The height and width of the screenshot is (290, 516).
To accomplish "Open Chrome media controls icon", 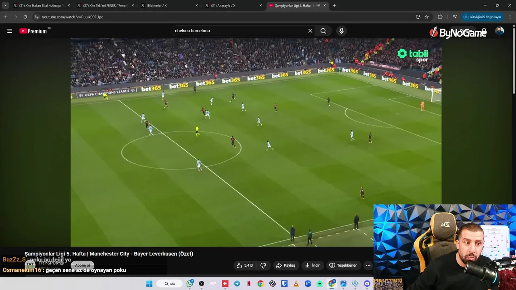I will pos(454,17).
